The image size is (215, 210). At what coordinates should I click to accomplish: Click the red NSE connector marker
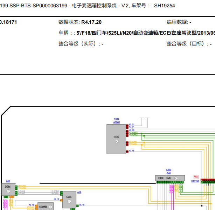click(x=196, y=177)
